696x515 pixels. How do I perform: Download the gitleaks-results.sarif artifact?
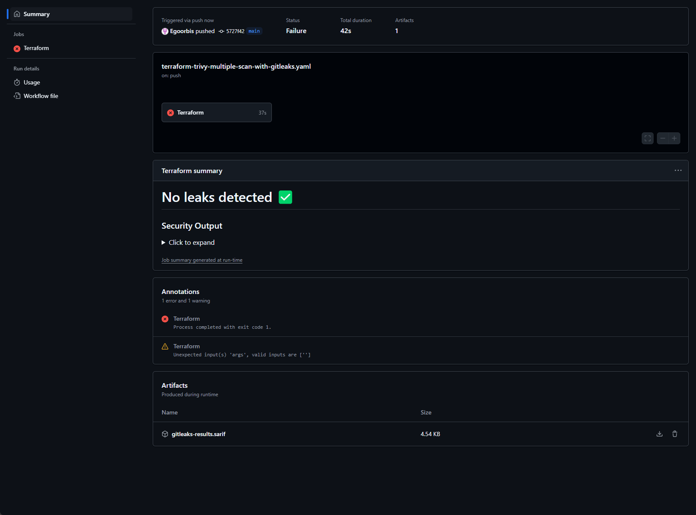(660, 434)
